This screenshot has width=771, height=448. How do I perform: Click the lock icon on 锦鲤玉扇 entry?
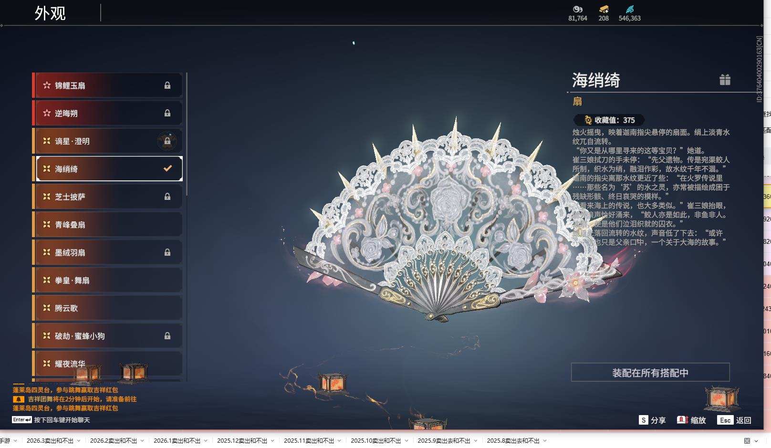[167, 85]
